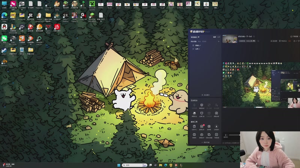Screen dimensions: 300x168
Task: Click the binoculars icon in the interactive tools
Action: tap(194, 113)
